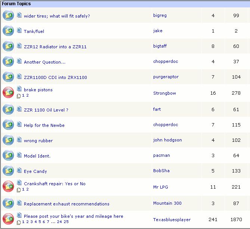Click the folder icon beside 'ZZR 1100 Oil Level ?'
The image size is (250, 229).
coord(8,110)
